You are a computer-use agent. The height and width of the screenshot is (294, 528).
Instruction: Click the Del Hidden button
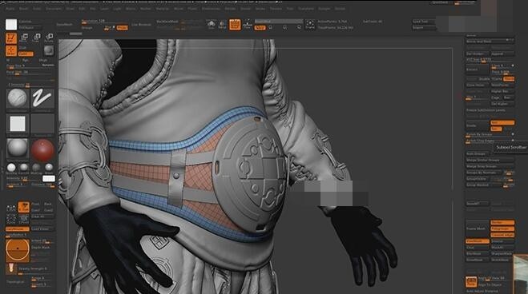point(478,54)
